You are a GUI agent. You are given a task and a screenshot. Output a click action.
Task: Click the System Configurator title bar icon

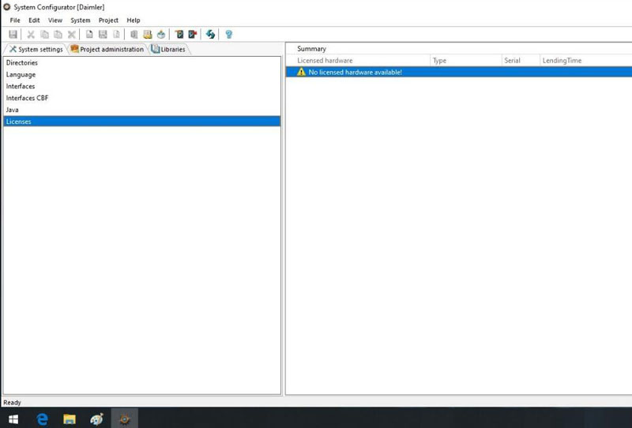pyautogui.click(x=6, y=7)
